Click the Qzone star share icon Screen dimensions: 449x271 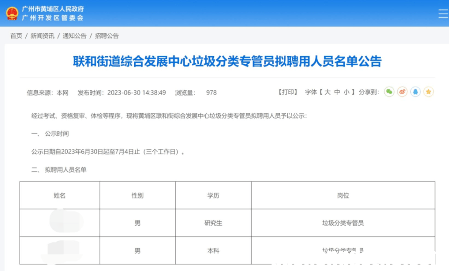428,92
